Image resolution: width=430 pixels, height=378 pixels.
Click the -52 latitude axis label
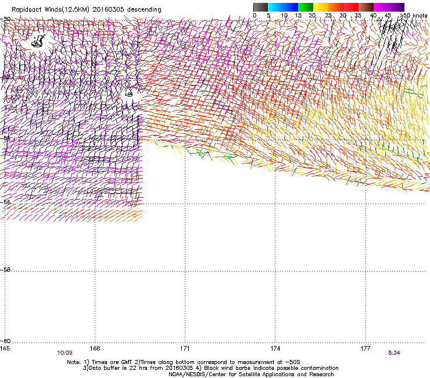tap(6, 77)
